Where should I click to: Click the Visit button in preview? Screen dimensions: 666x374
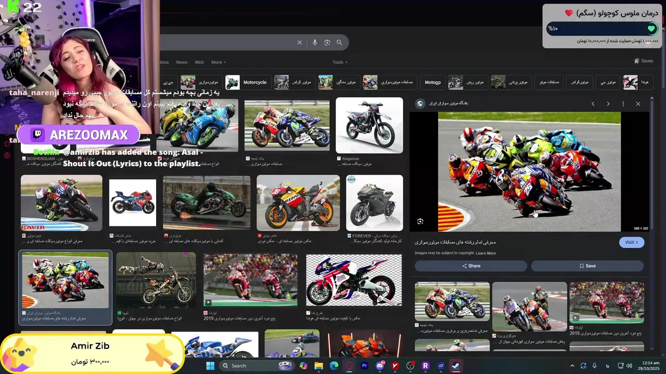pos(631,242)
